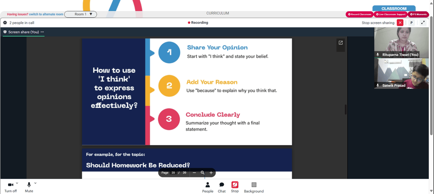This screenshot has width=434, height=194.
Task: Enter fullscreen mode with expand icon
Action: 423,23
